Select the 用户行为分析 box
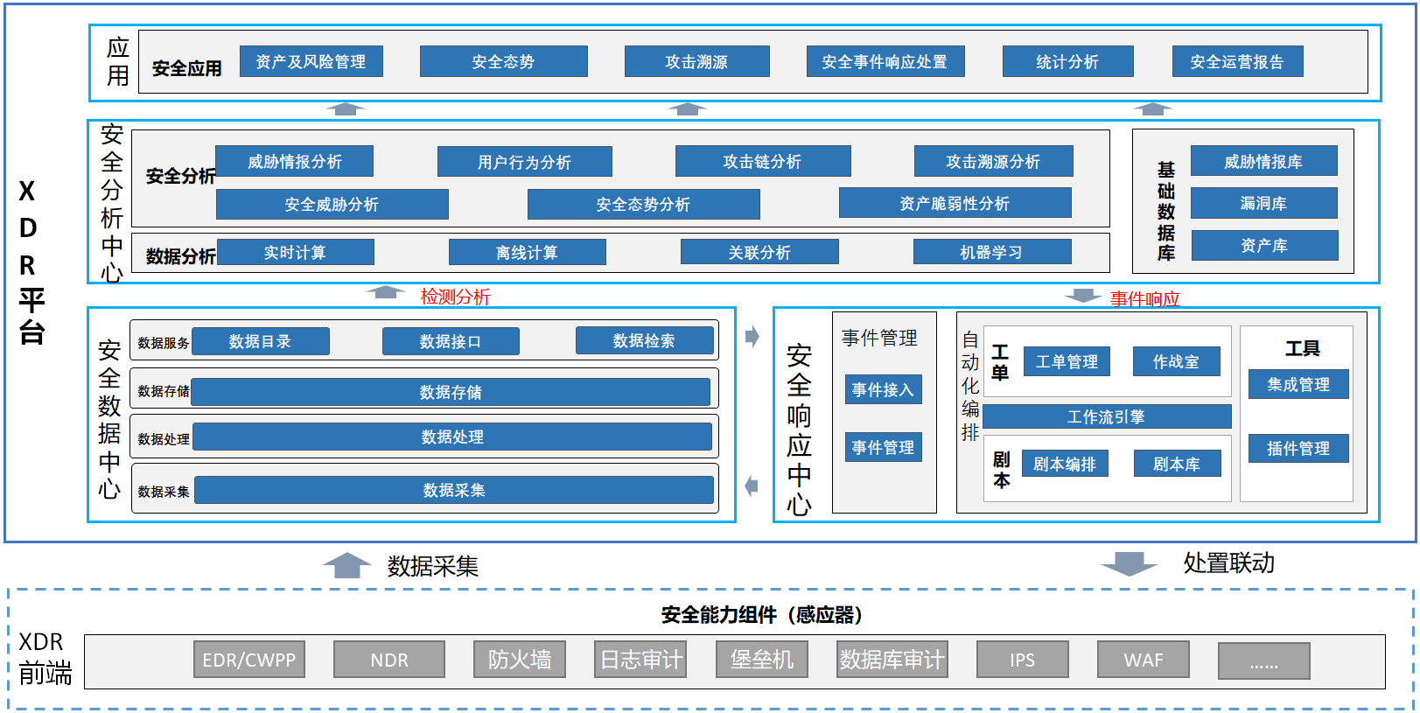1420x713 pixels. 524,162
